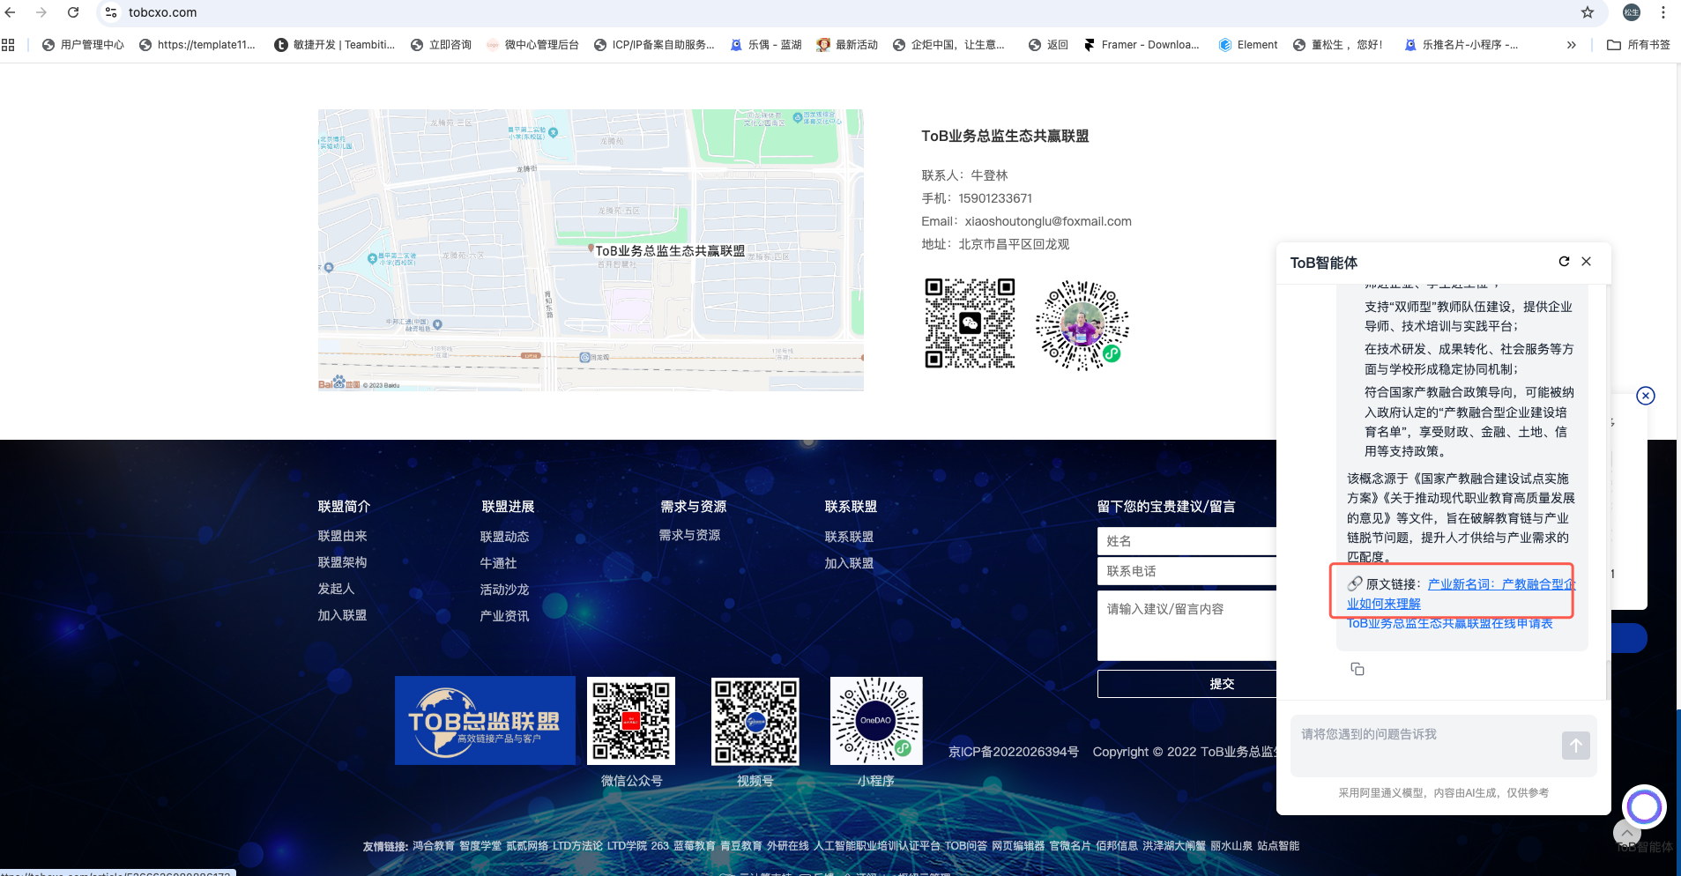Bookmark this page with the star icon
The image size is (1681, 876).
(x=1588, y=12)
